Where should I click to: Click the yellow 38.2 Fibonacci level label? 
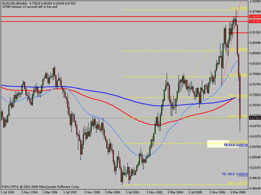(x=238, y=75)
